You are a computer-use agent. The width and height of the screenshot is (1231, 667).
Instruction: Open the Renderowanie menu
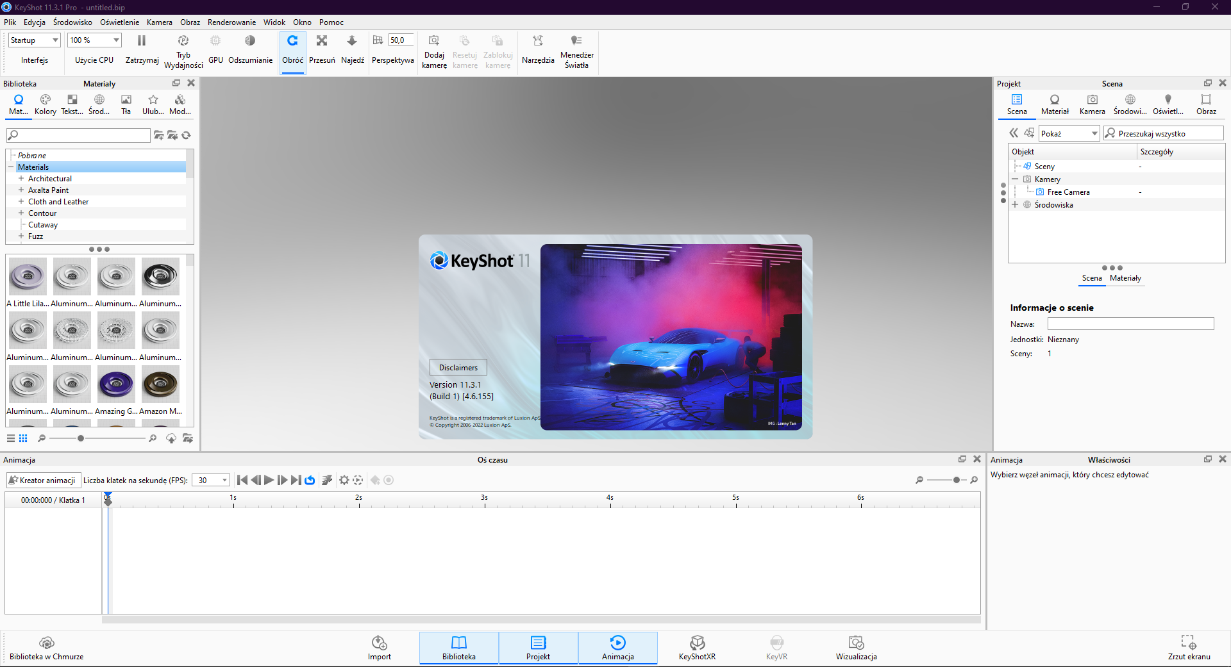click(x=231, y=22)
